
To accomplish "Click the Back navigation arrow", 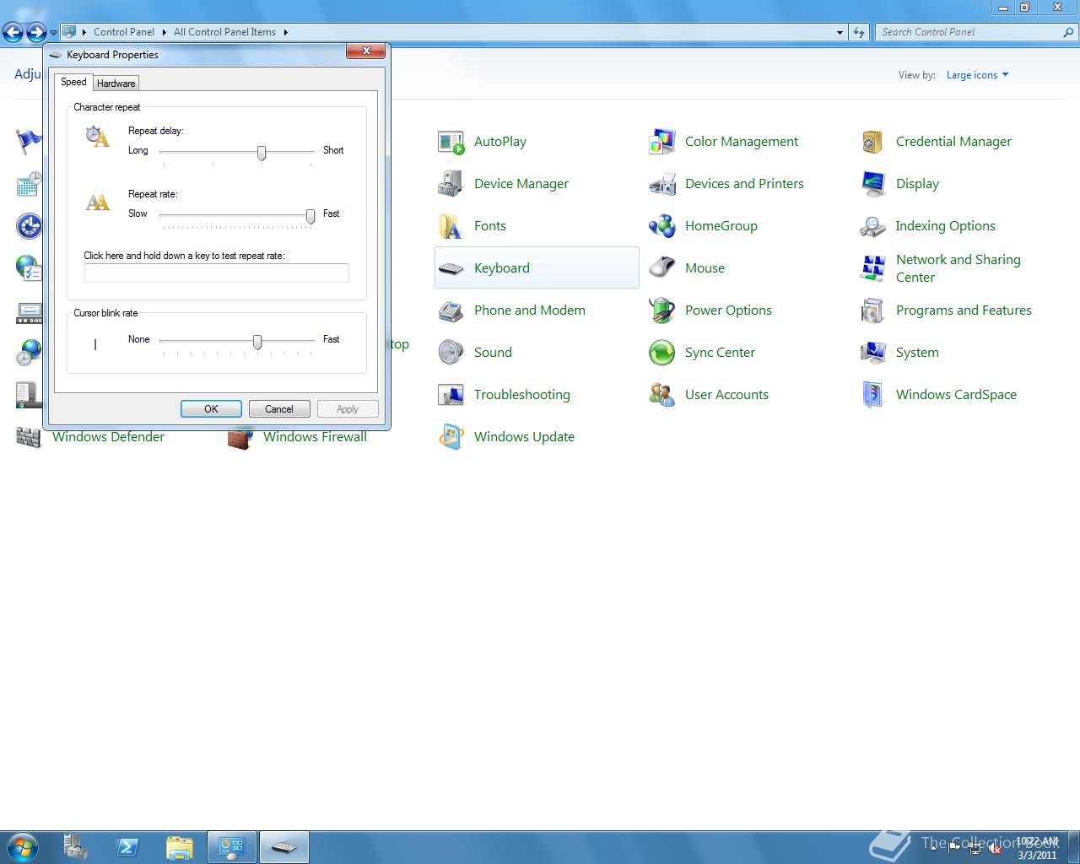I will (13, 32).
